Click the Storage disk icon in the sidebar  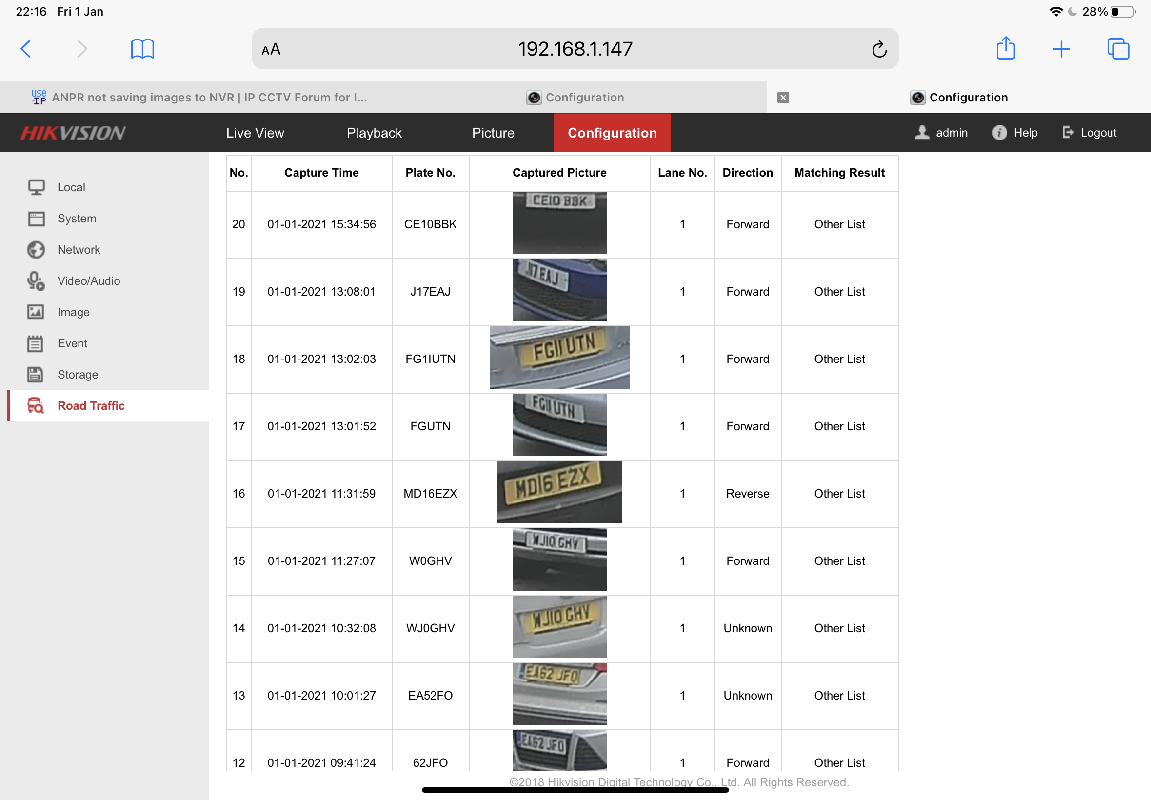click(x=36, y=375)
